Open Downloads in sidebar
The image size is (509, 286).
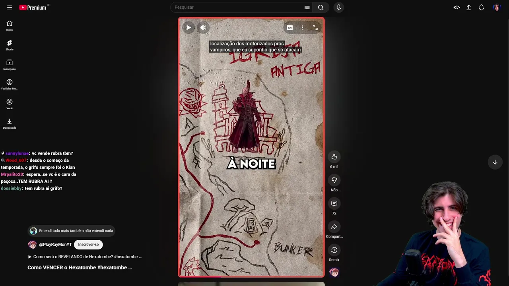pos(10,124)
